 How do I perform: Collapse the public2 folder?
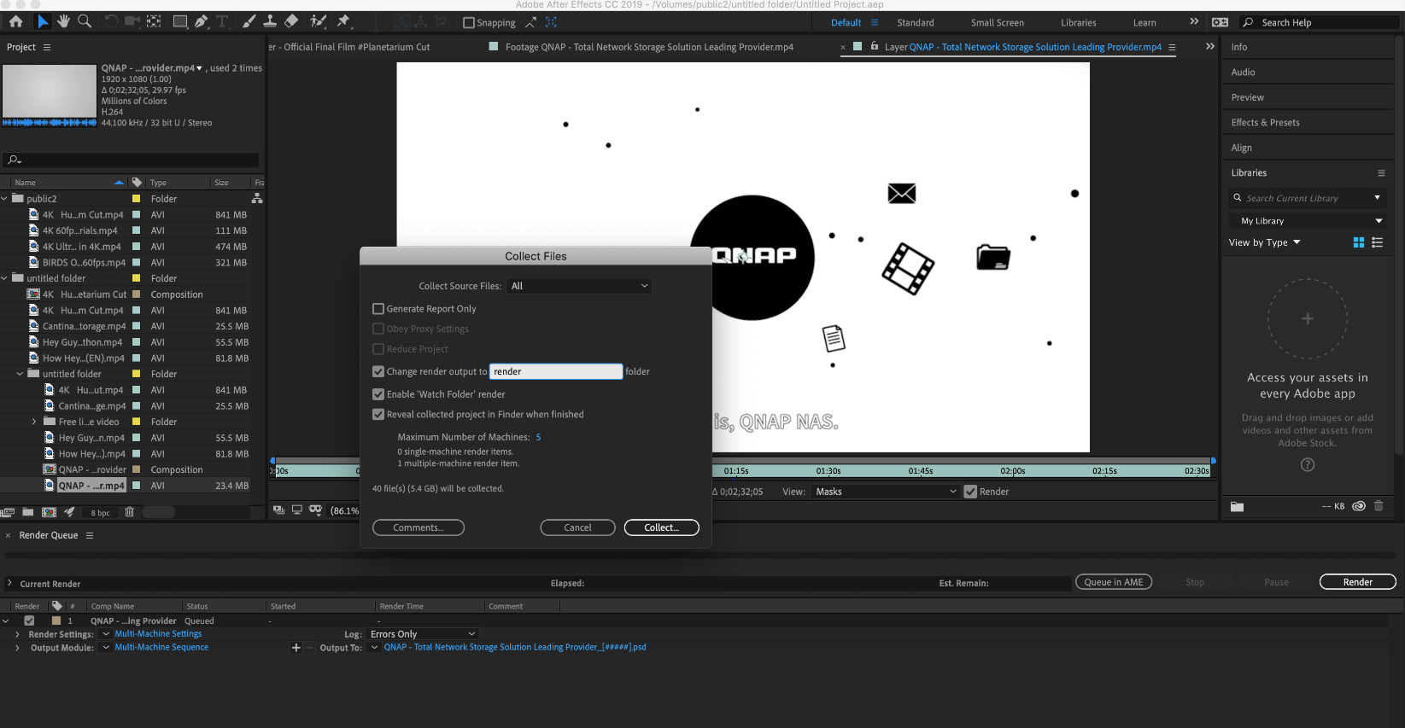[x=4, y=199]
